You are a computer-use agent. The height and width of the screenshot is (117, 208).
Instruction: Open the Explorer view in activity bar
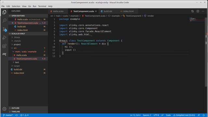(x=4, y=12)
